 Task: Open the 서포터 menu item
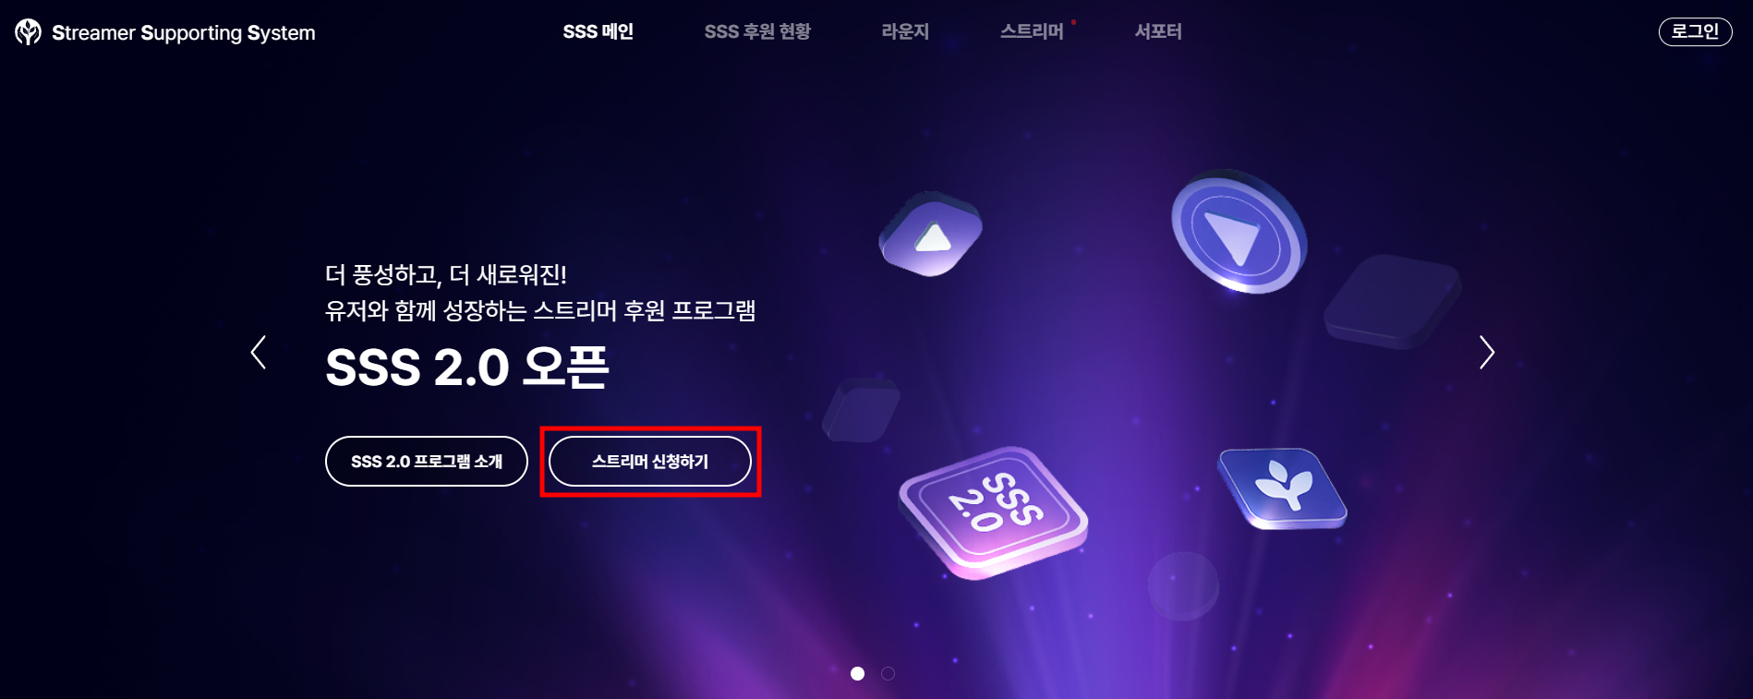pos(1158,31)
